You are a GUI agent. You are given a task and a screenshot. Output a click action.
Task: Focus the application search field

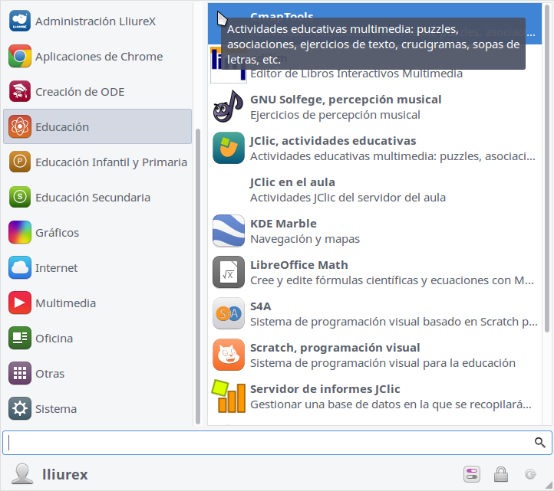pos(269,443)
